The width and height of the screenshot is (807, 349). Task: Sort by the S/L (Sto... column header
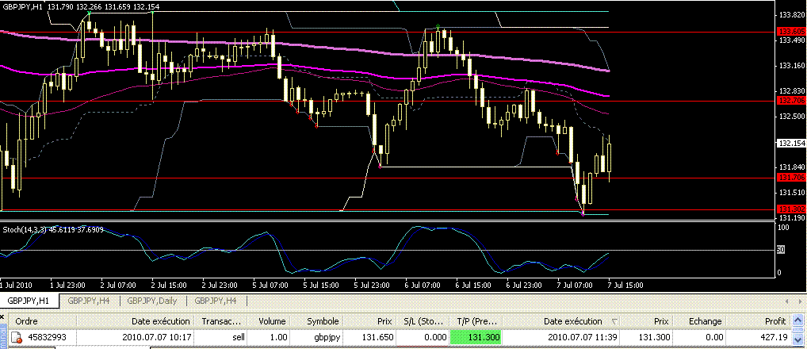pyautogui.click(x=423, y=321)
